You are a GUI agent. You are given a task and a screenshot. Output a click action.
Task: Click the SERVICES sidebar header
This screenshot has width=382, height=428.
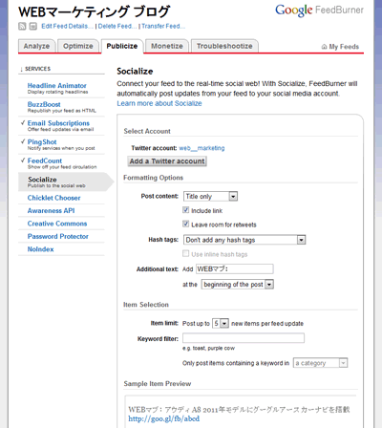pyautogui.click(x=37, y=69)
